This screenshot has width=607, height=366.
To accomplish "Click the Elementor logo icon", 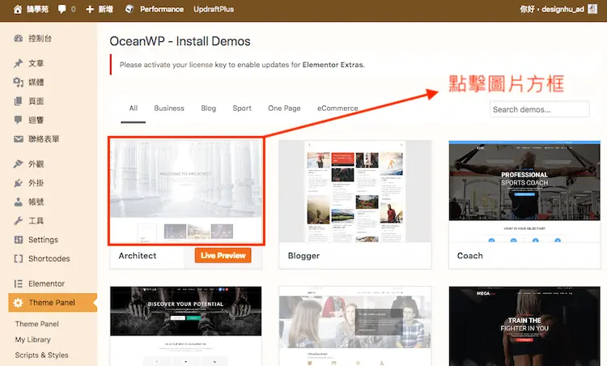I will coord(18,283).
